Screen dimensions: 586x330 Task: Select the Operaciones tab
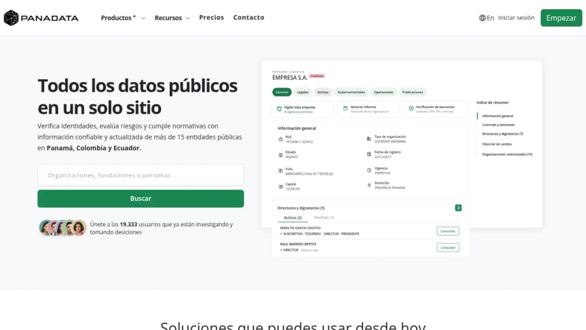click(384, 92)
